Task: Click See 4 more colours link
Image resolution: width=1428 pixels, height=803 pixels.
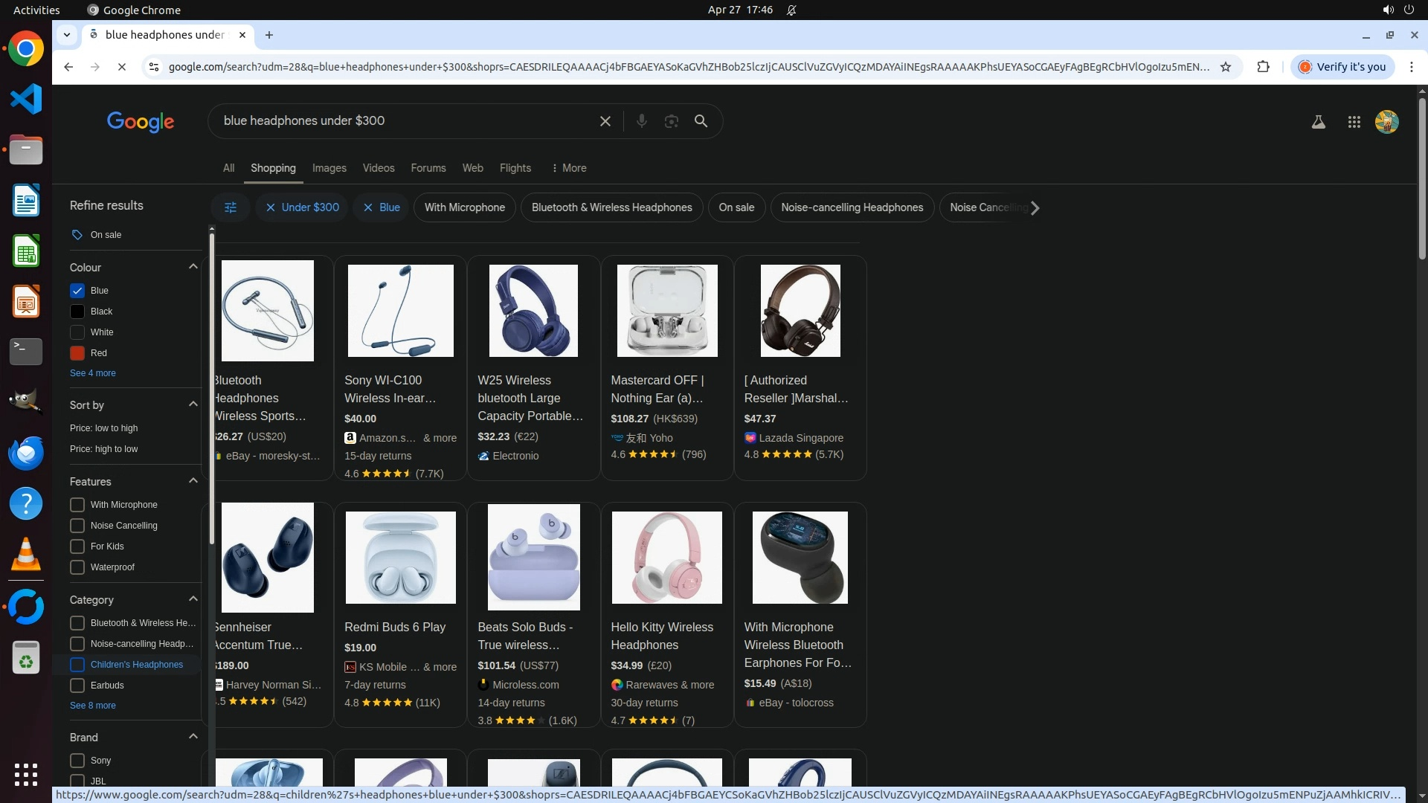Action: coord(92,373)
